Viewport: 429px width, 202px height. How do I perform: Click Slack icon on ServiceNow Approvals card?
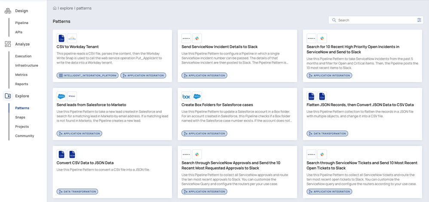197,154
